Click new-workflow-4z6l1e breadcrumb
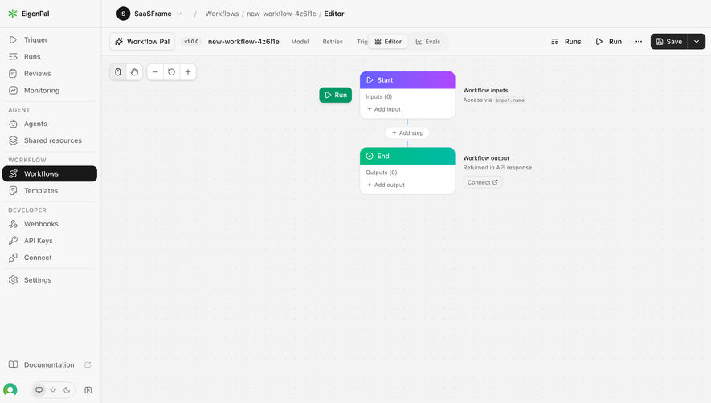711x403 pixels. point(281,14)
